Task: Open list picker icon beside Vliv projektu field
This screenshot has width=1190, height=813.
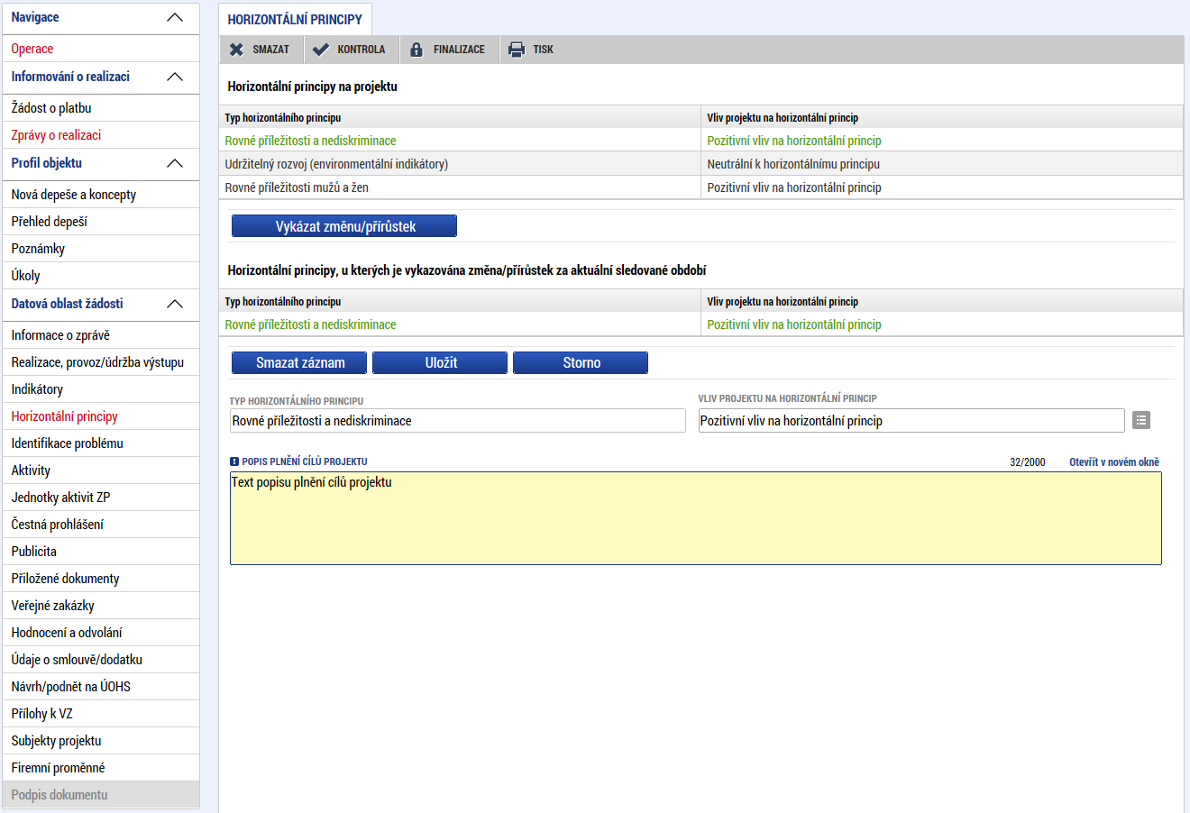Action: coord(1141,420)
